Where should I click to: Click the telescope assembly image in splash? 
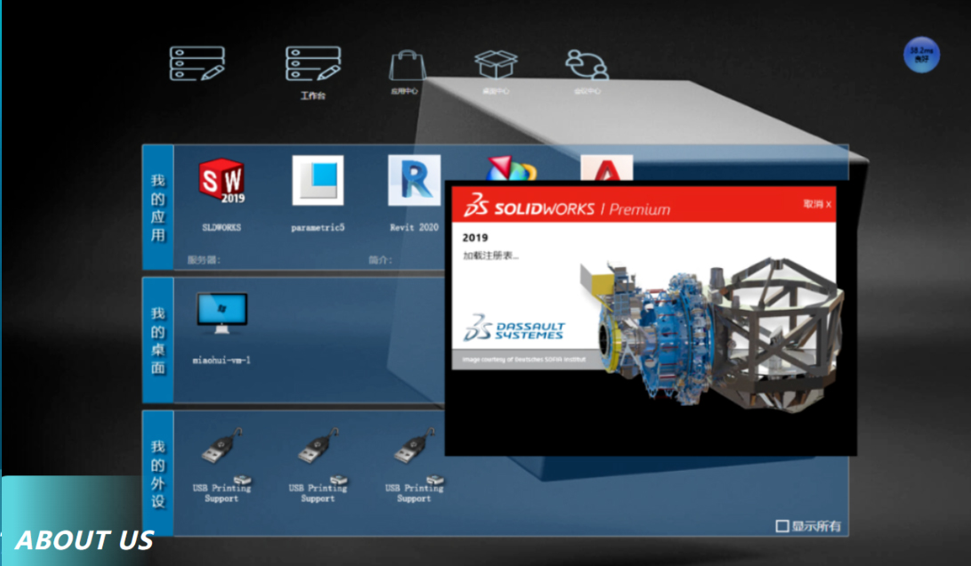[712, 333]
